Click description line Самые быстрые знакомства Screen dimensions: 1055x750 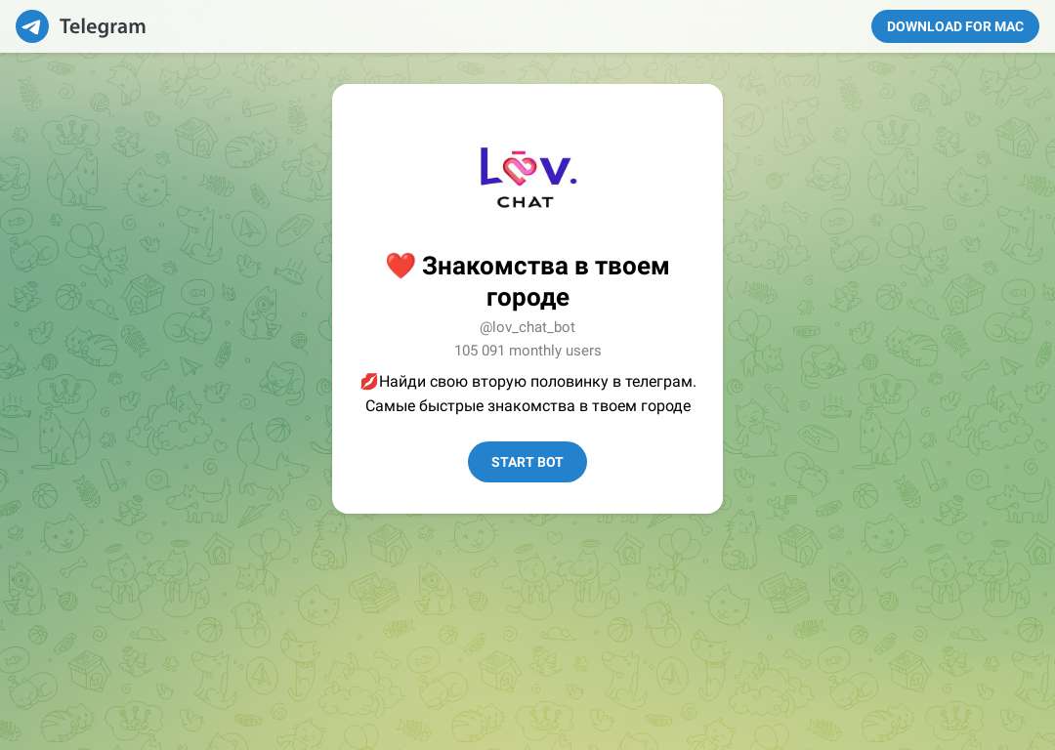(x=527, y=405)
